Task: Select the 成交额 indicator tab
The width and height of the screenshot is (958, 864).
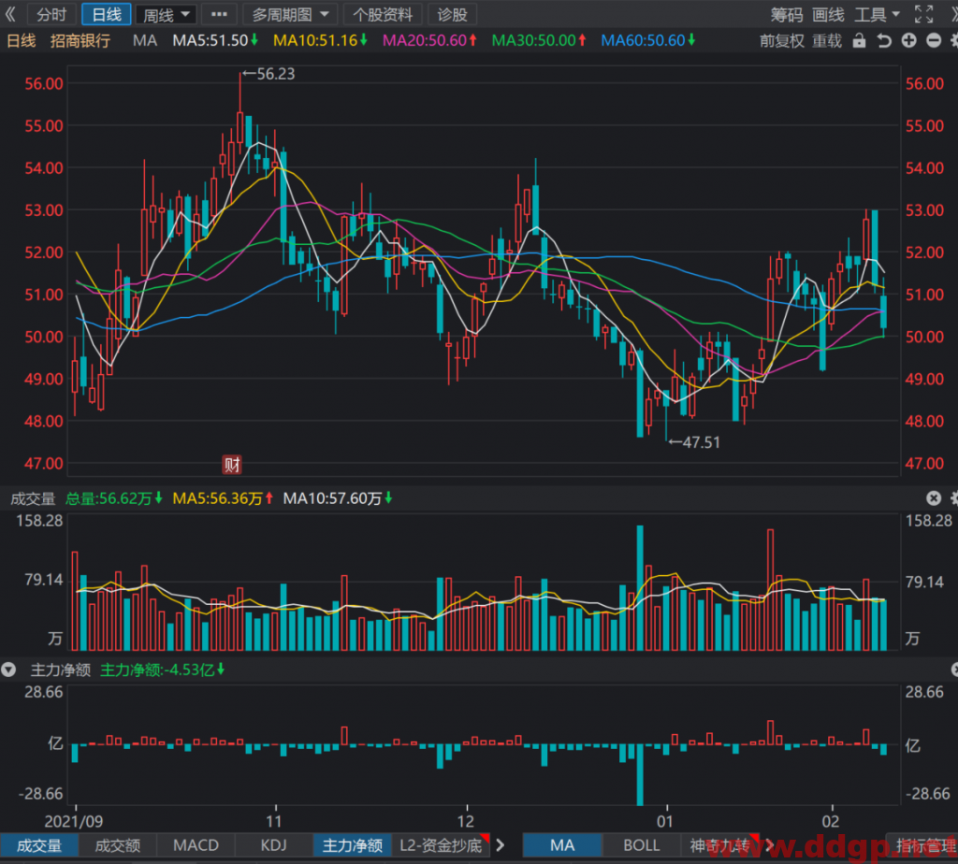Action: point(117,845)
